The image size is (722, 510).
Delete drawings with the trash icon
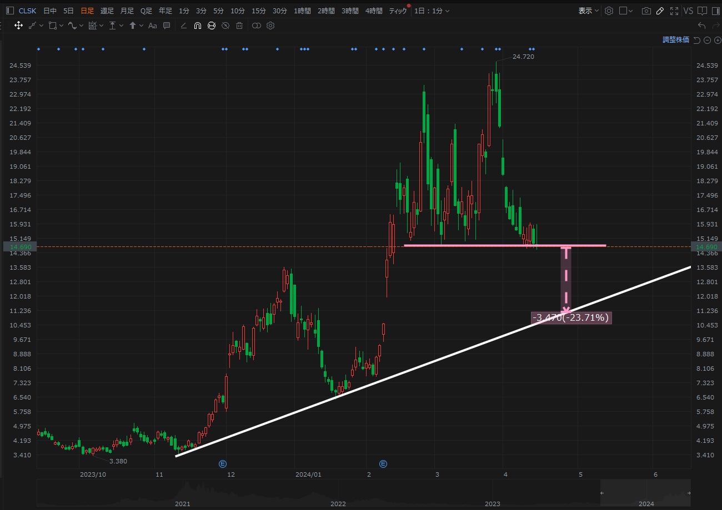pos(239,26)
